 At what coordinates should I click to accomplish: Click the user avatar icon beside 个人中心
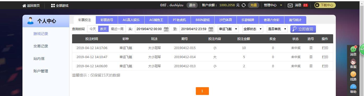(x=30, y=21)
